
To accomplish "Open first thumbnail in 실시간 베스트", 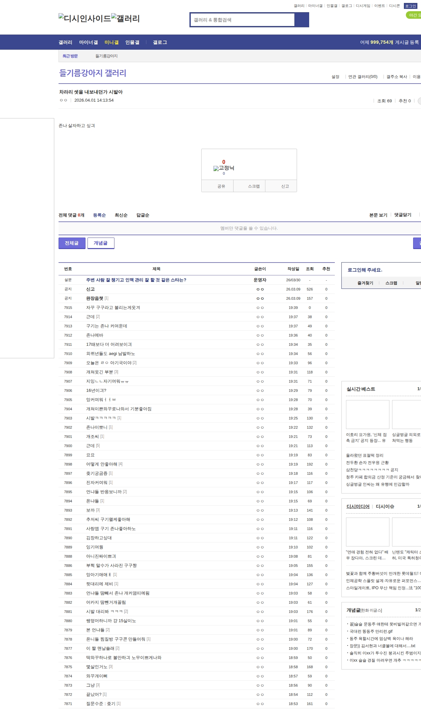I will pos(367,415).
